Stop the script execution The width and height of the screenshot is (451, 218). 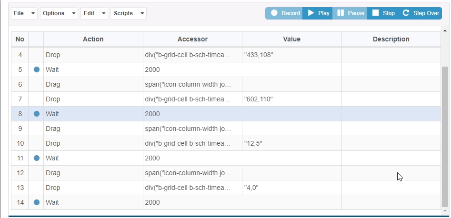pyautogui.click(x=383, y=13)
